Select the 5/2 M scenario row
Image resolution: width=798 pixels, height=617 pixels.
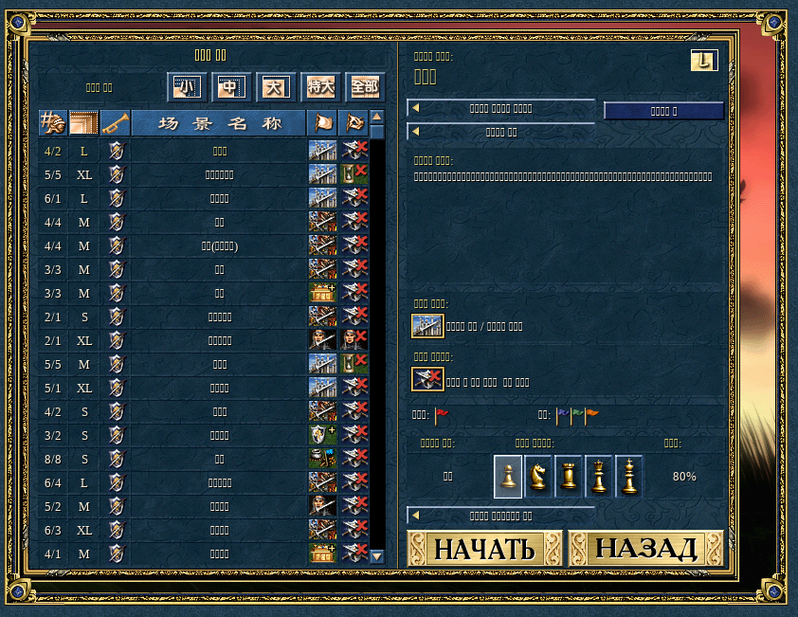pyautogui.click(x=204, y=506)
